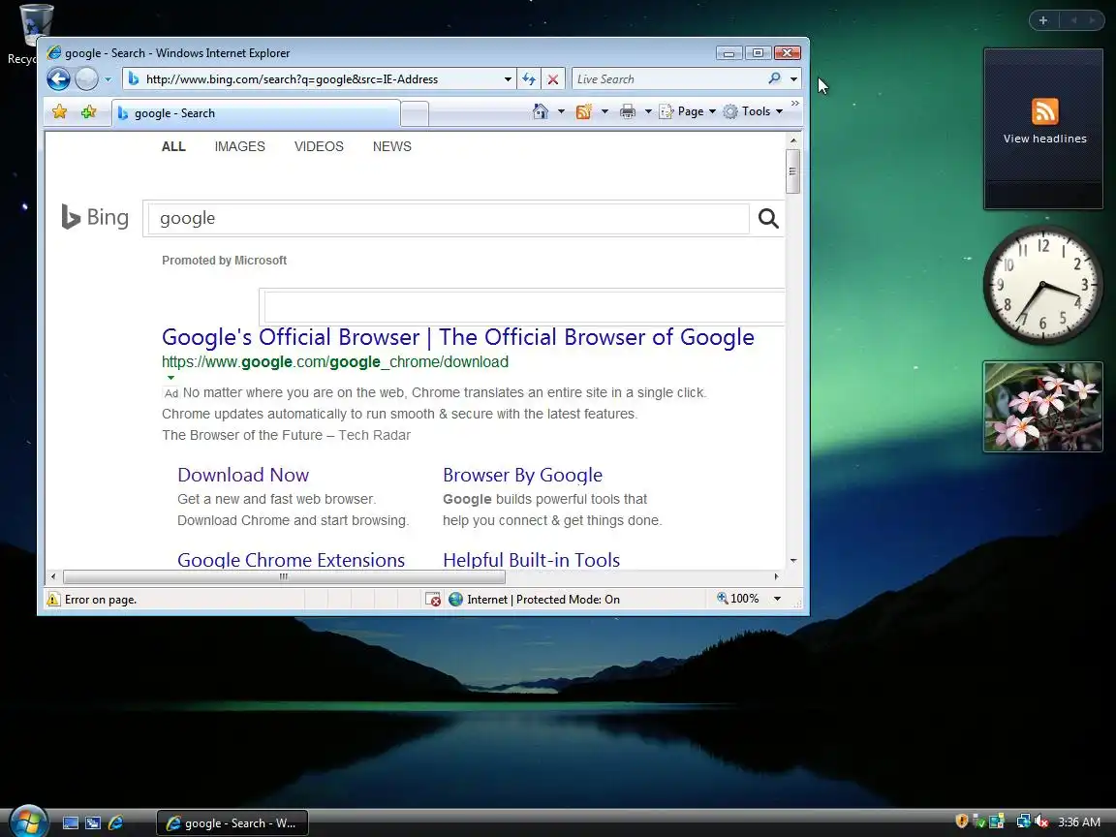1116x837 pixels.
Task: Expand the zoom level dropdown arrow
Action: (x=777, y=599)
